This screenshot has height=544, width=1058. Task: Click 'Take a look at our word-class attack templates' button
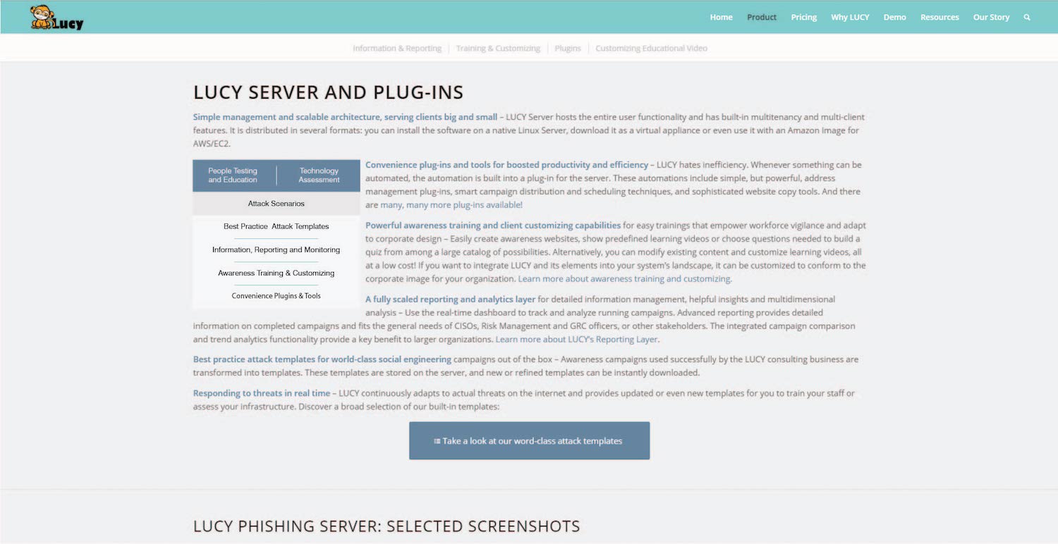529,441
